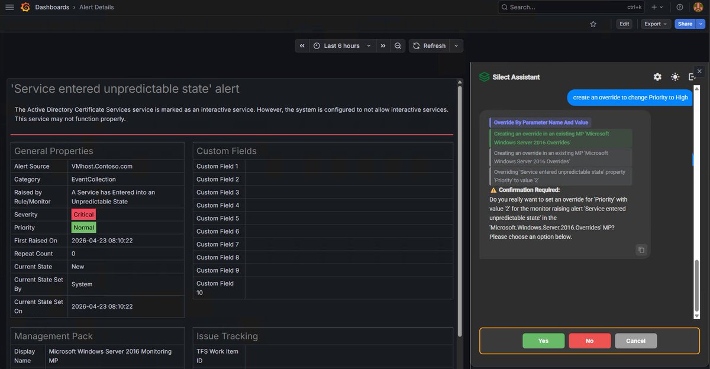
Task: Click the Cancel button in the assistant
Action: click(635, 341)
